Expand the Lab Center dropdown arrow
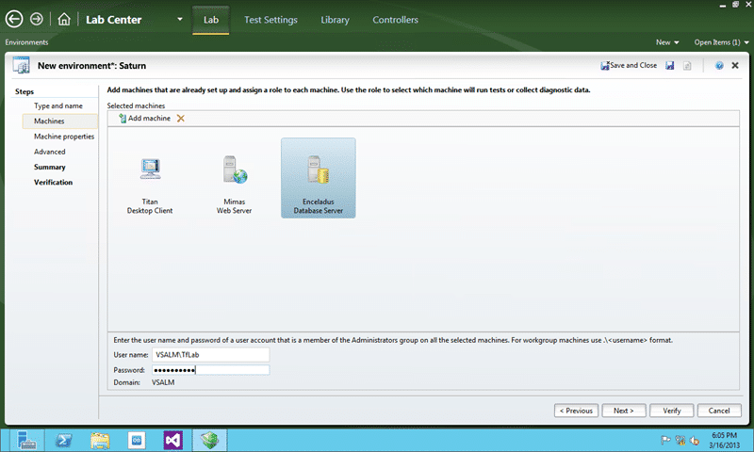 [x=180, y=19]
